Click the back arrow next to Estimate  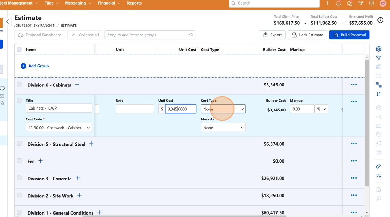7,21
